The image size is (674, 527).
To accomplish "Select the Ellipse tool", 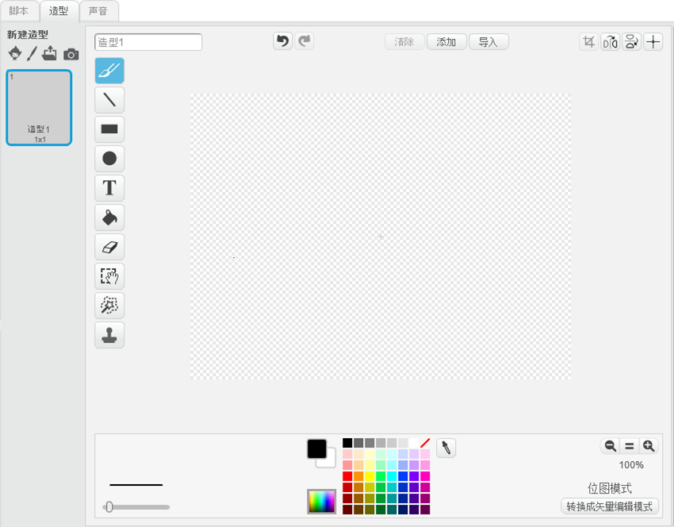I will (109, 158).
